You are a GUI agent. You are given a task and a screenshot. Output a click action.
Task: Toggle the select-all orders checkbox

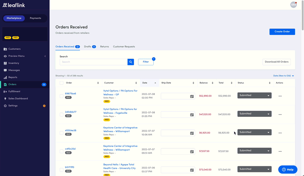coord(61,83)
